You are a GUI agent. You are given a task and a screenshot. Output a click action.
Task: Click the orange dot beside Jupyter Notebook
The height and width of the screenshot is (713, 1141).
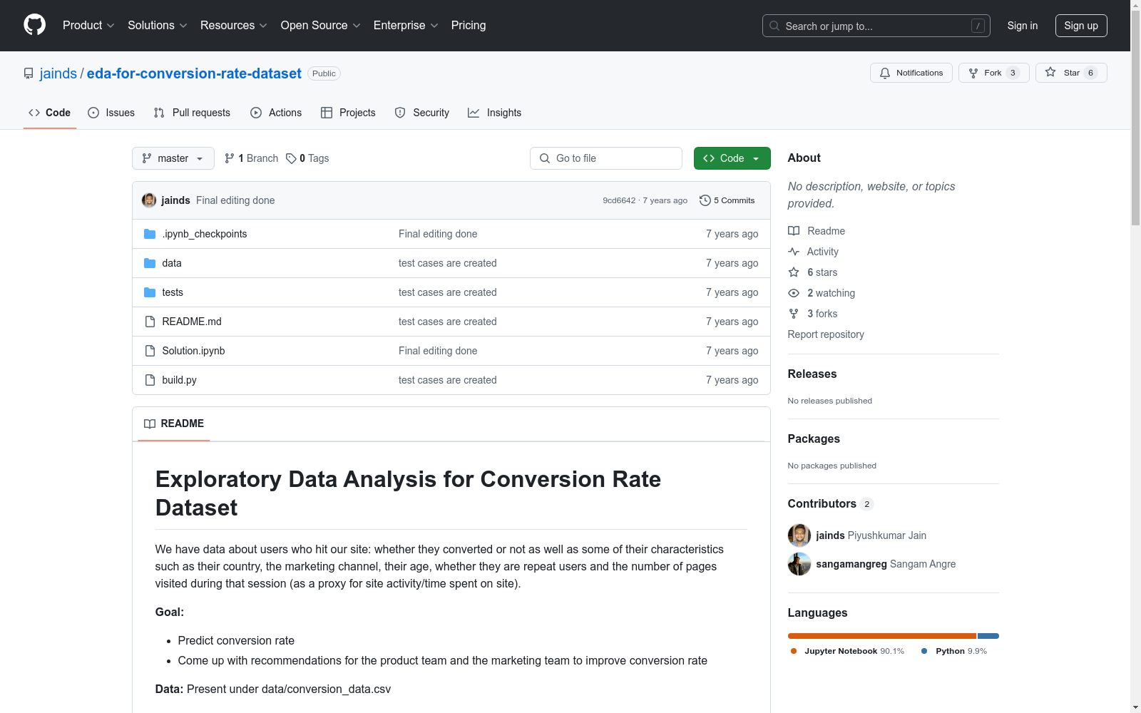click(x=794, y=651)
